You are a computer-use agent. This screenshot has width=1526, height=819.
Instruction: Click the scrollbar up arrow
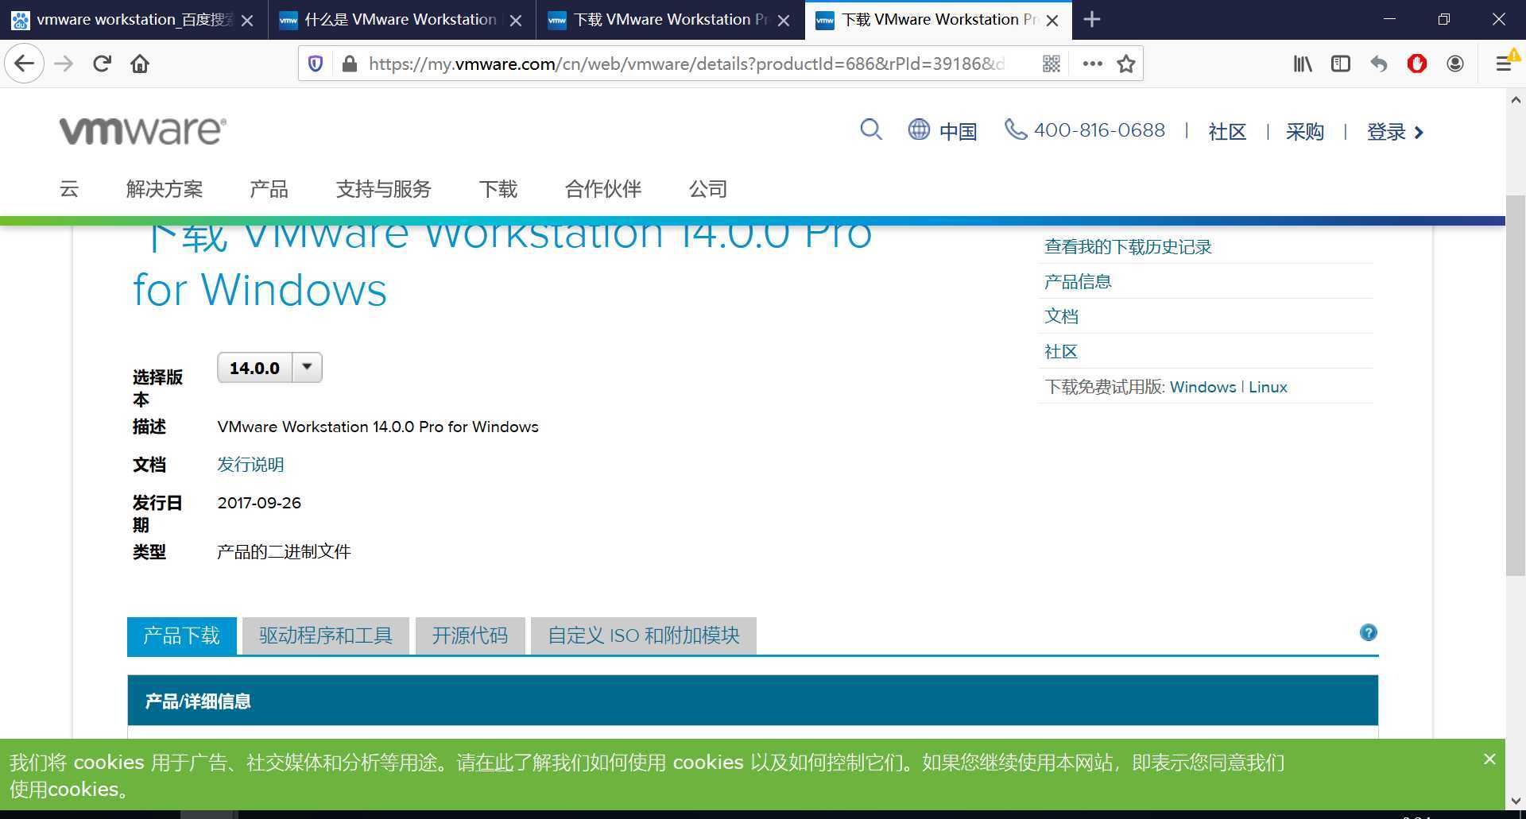[x=1516, y=100]
